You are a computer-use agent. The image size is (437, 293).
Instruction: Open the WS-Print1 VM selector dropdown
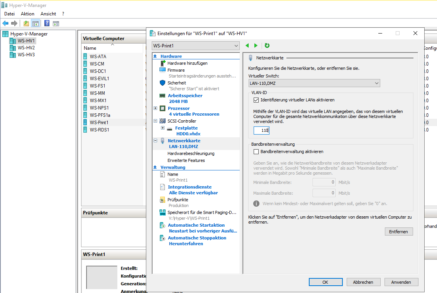(196, 45)
